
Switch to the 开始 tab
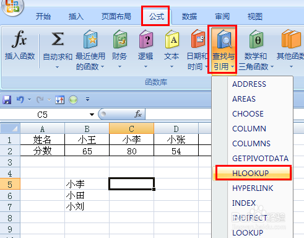(x=43, y=17)
